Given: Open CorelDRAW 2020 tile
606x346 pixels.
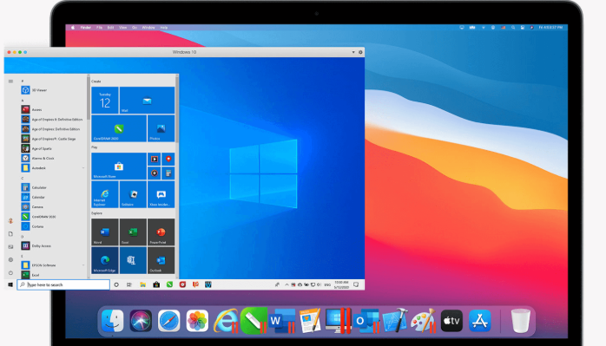Looking at the screenshot, I should coord(119,128).
